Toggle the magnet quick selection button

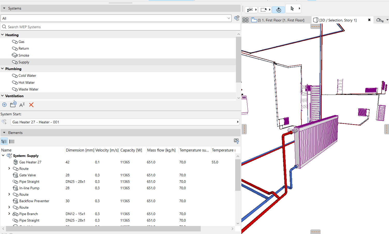[278, 10]
